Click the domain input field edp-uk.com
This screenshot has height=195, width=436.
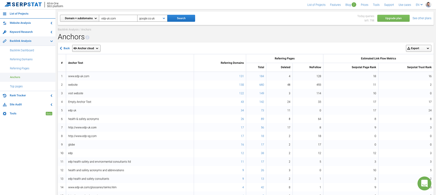pos(118,18)
